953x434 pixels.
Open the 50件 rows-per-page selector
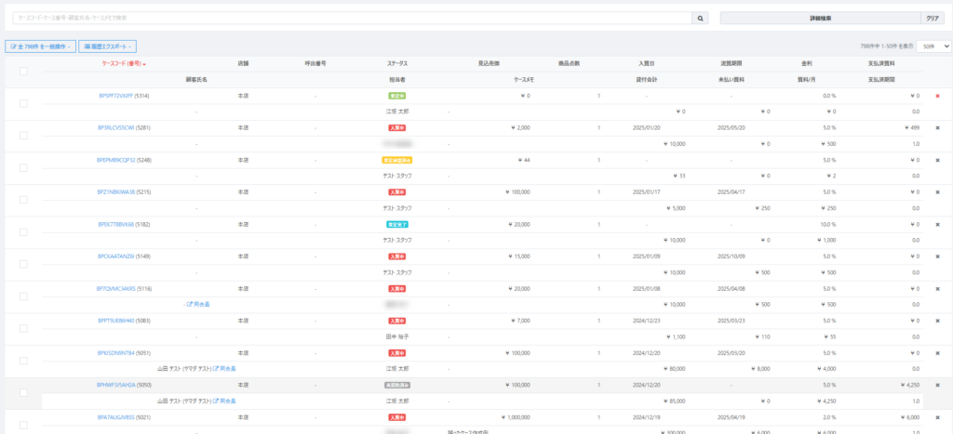tap(933, 46)
